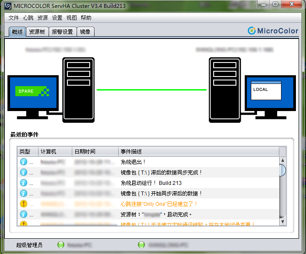306x254 pixels.
Task: Switch to the 镜像 tab
Action: pyautogui.click(x=85, y=31)
